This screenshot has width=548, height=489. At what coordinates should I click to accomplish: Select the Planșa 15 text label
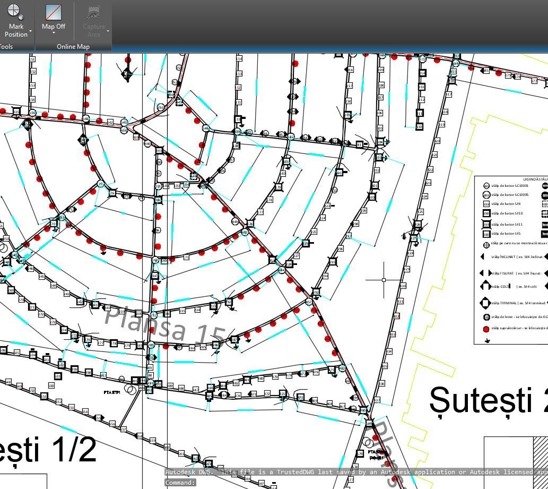pos(164,325)
